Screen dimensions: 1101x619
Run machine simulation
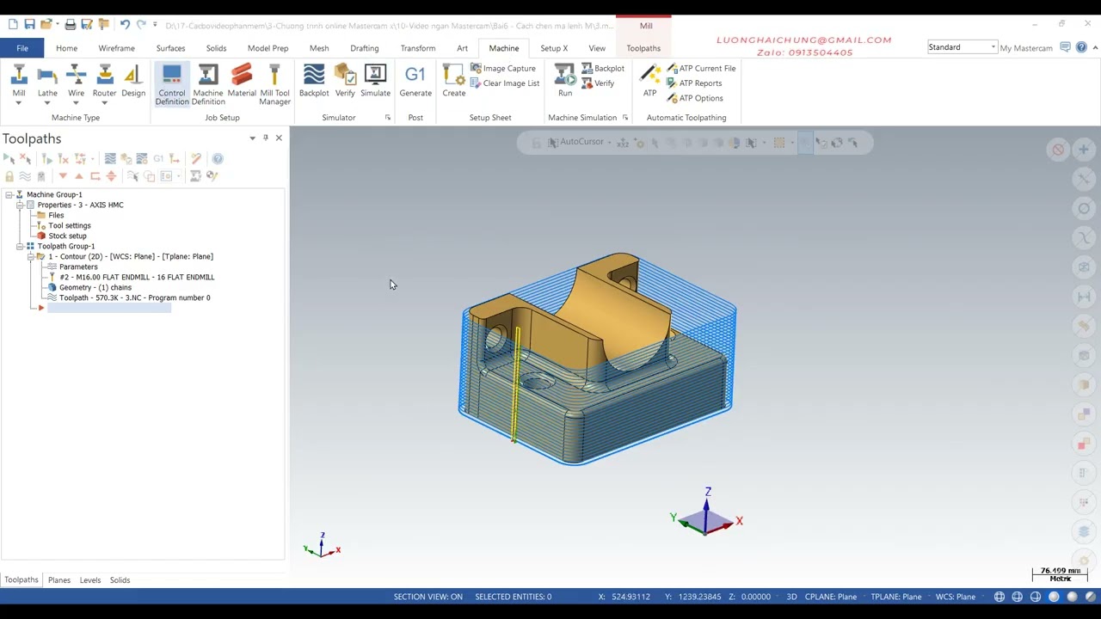point(565,82)
